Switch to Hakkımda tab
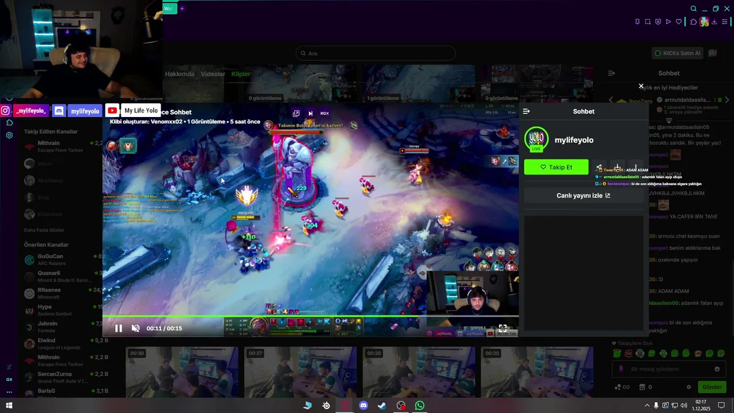Image resolution: width=734 pixels, height=413 pixels. click(179, 74)
